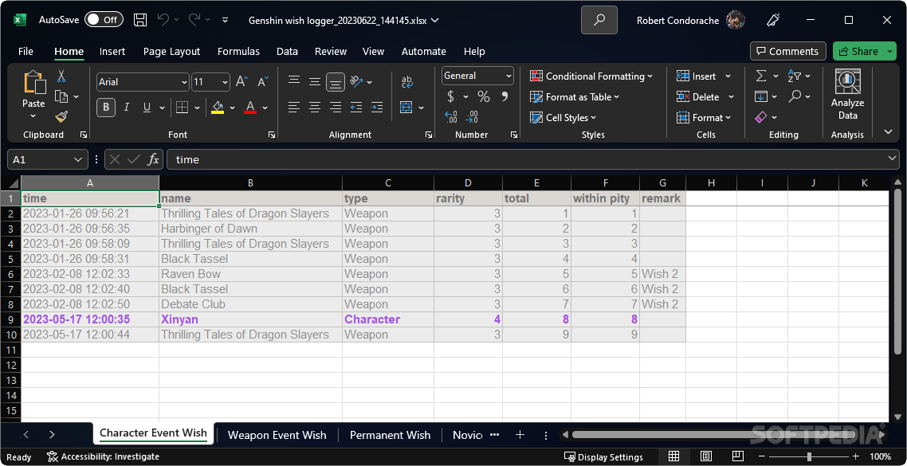Image resolution: width=907 pixels, height=466 pixels.
Task: Click the Page Break Preview icon
Action: pos(737,456)
